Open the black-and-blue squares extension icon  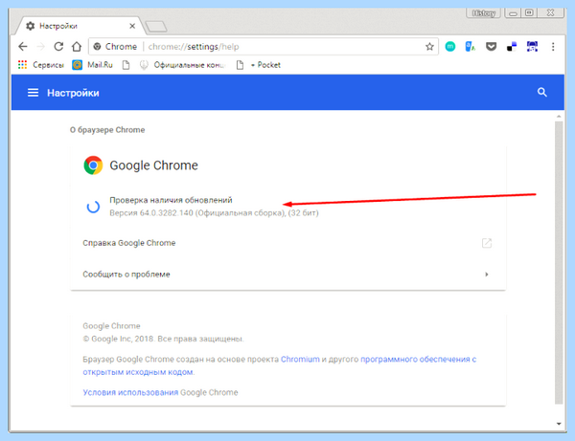(x=512, y=47)
